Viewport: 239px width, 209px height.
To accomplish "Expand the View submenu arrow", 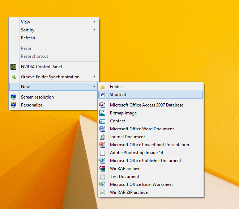I will tap(94, 22).
